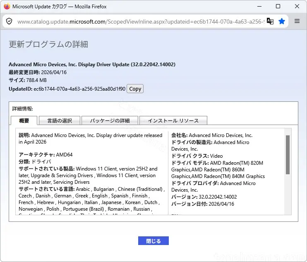The height and width of the screenshot is (262, 307).
Task: Click the アーキテクチャ AMD64 line
Action: [x=46, y=155]
